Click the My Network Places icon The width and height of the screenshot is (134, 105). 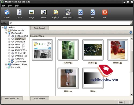9,64
